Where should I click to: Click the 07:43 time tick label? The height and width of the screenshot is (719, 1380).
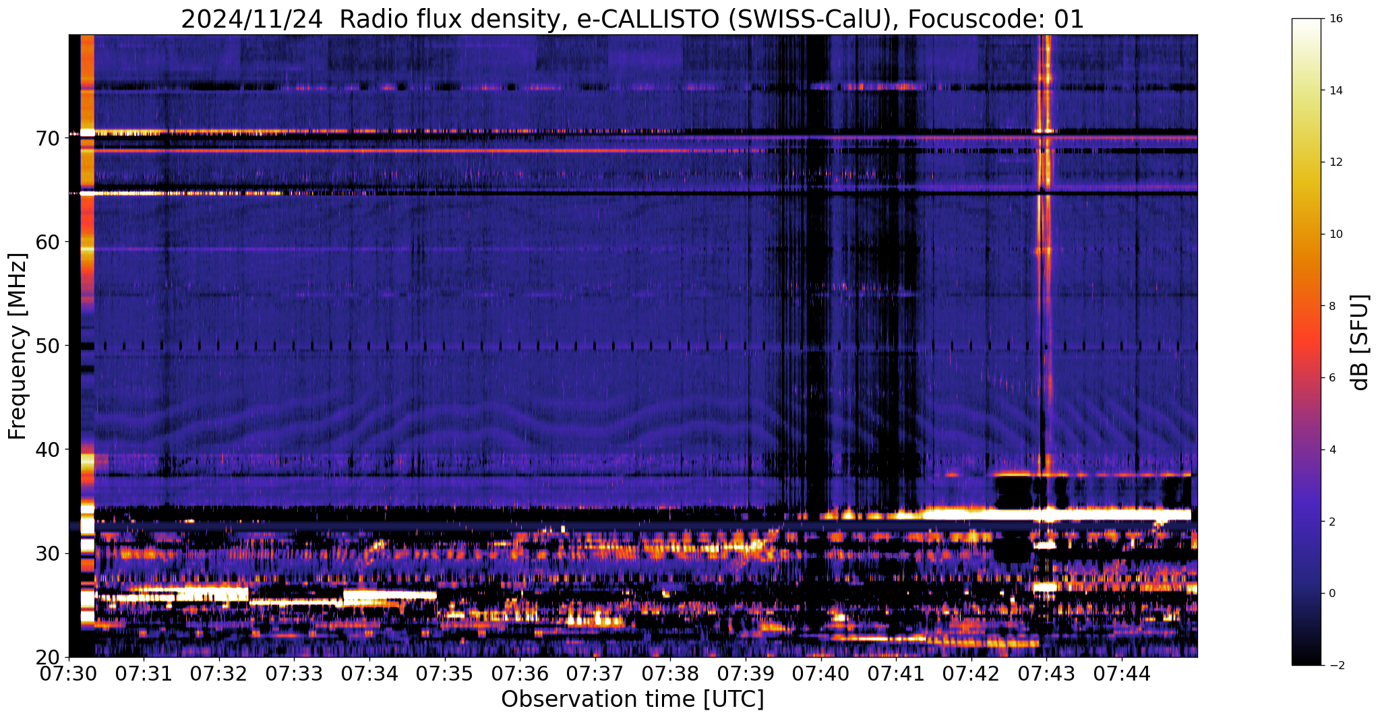click(x=1046, y=674)
